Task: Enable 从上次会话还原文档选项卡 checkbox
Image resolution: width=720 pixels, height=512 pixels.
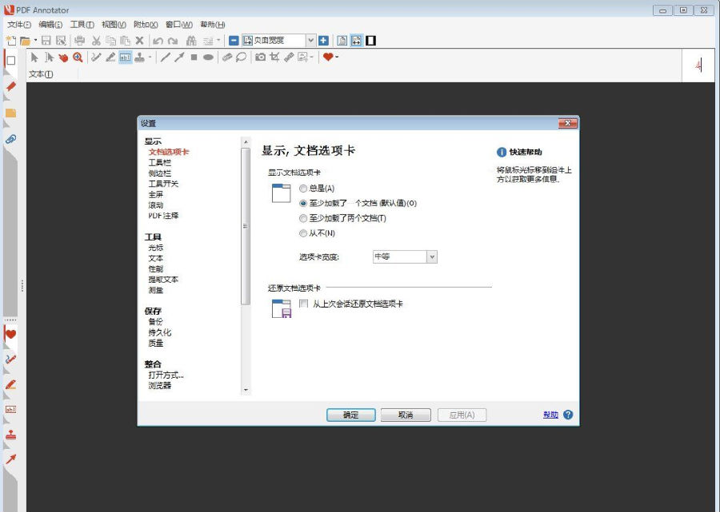Action: (x=303, y=304)
